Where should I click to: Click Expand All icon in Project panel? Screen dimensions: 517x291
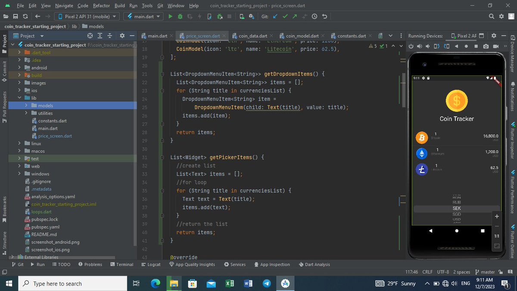tap(100, 36)
